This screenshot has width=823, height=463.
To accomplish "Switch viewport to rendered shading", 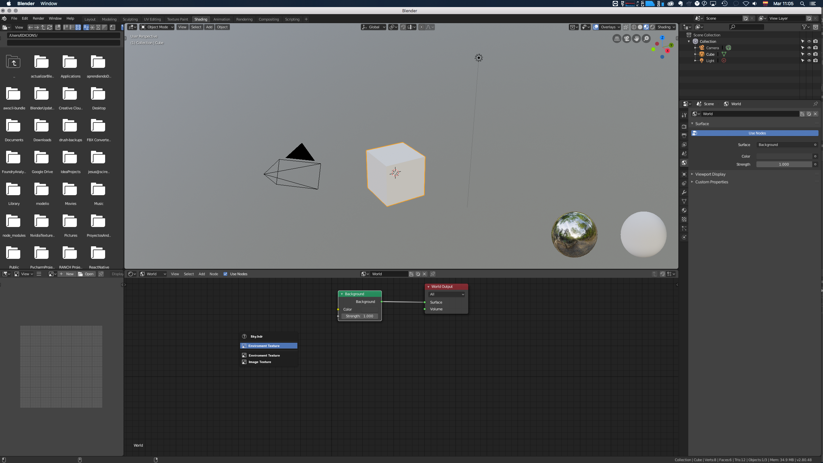I will 652,27.
